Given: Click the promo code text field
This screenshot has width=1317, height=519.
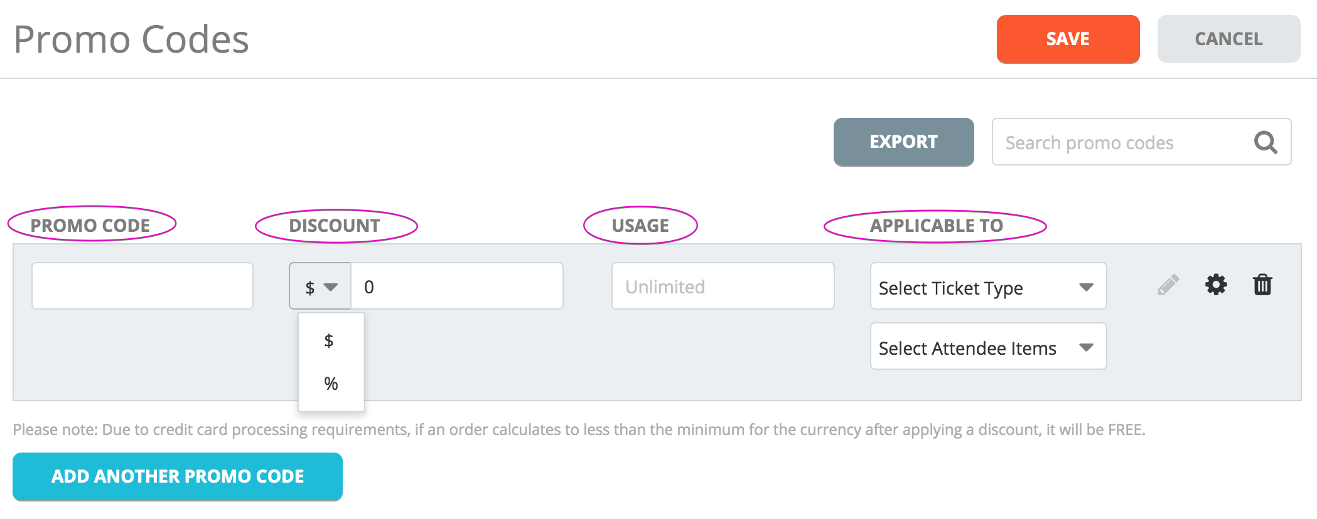Looking at the screenshot, I should click(142, 286).
